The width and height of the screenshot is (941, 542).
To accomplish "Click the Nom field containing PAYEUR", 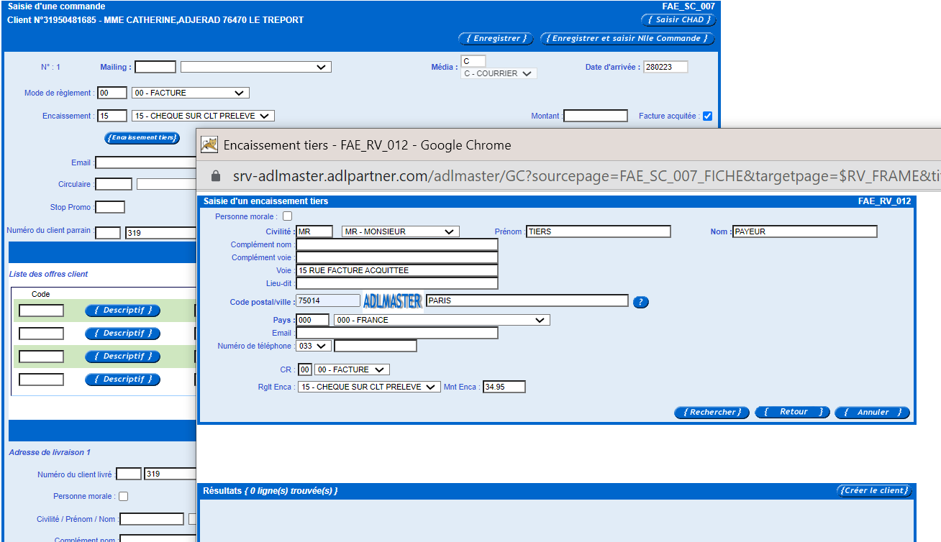I will tap(805, 231).
